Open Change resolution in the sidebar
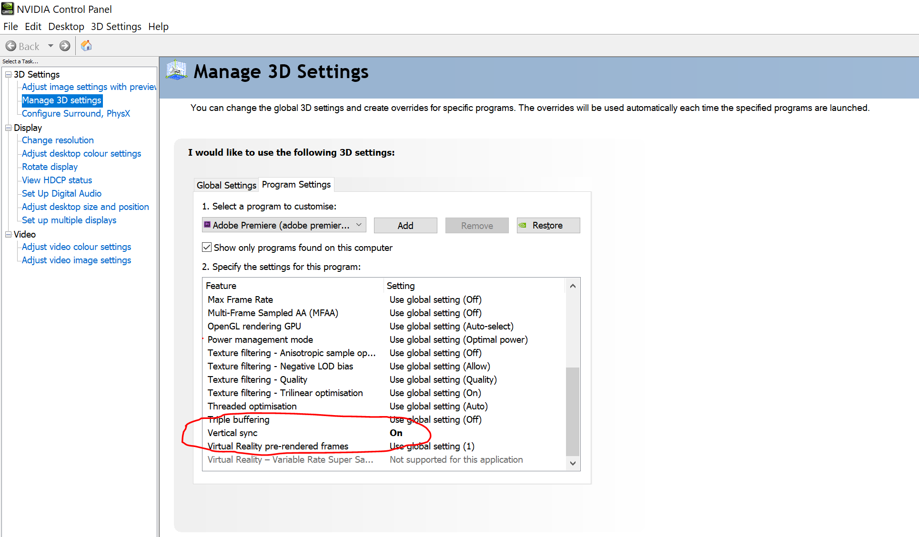The width and height of the screenshot is (919, 537). coord(57,140)
